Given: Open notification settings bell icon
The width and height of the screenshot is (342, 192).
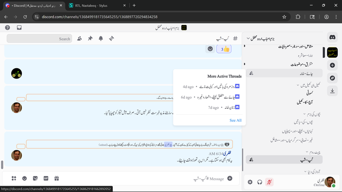Looking at the screenshot, I should click(101, 38).
